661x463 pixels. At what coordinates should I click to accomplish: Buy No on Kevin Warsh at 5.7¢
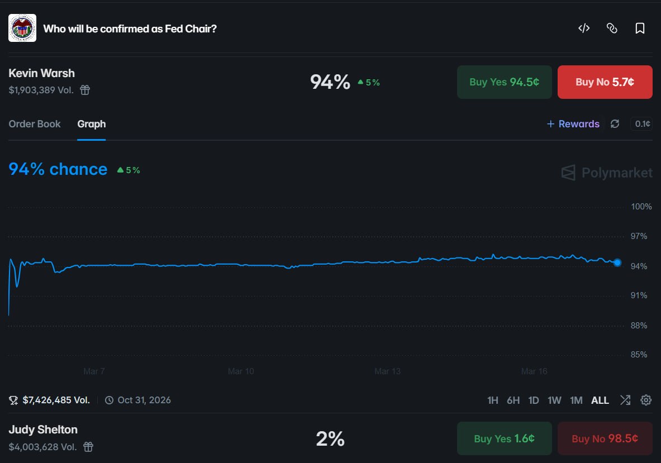tap(605, 82)
